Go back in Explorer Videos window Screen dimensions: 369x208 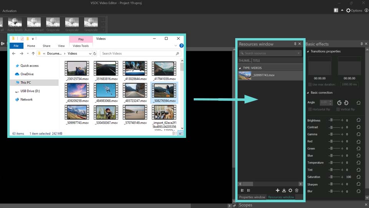(14, 54)
